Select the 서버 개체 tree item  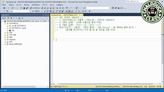click(13, 35)
